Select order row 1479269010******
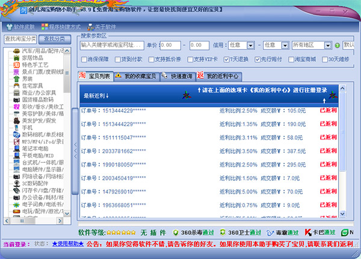The image size is (361, 259). [209, 192]
